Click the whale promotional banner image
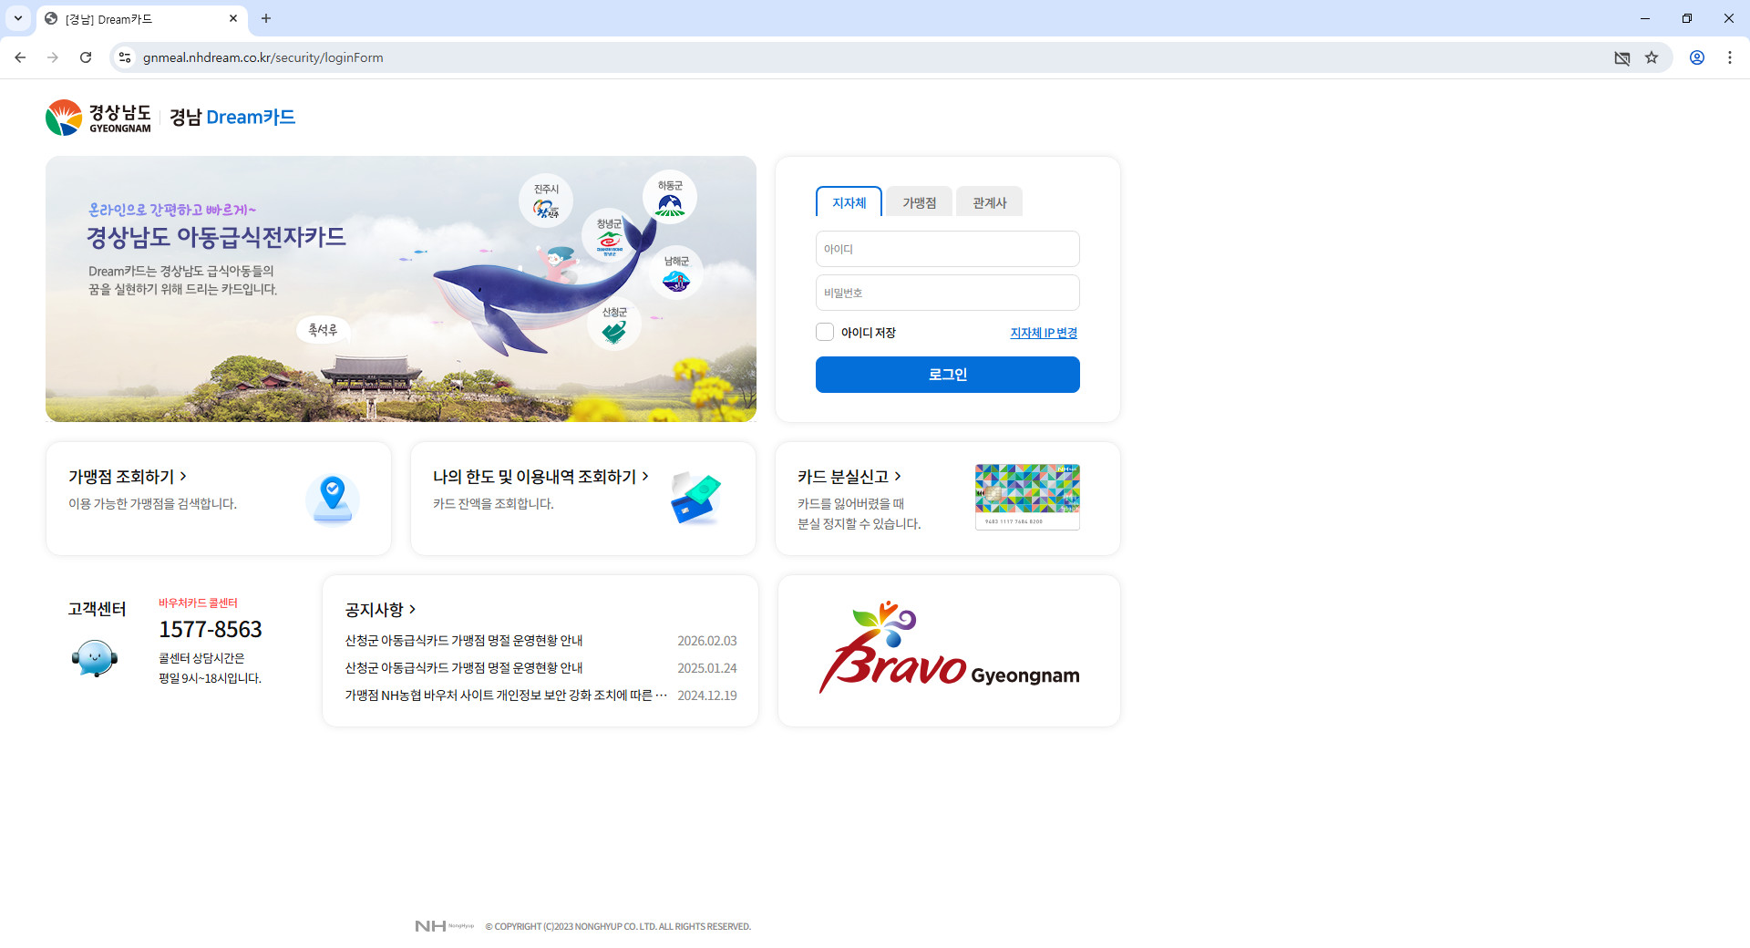 (401, 289)
